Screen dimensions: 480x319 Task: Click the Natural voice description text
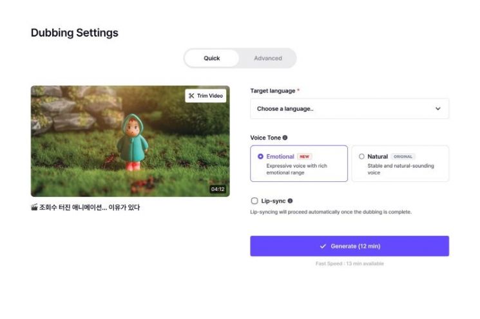400,169
